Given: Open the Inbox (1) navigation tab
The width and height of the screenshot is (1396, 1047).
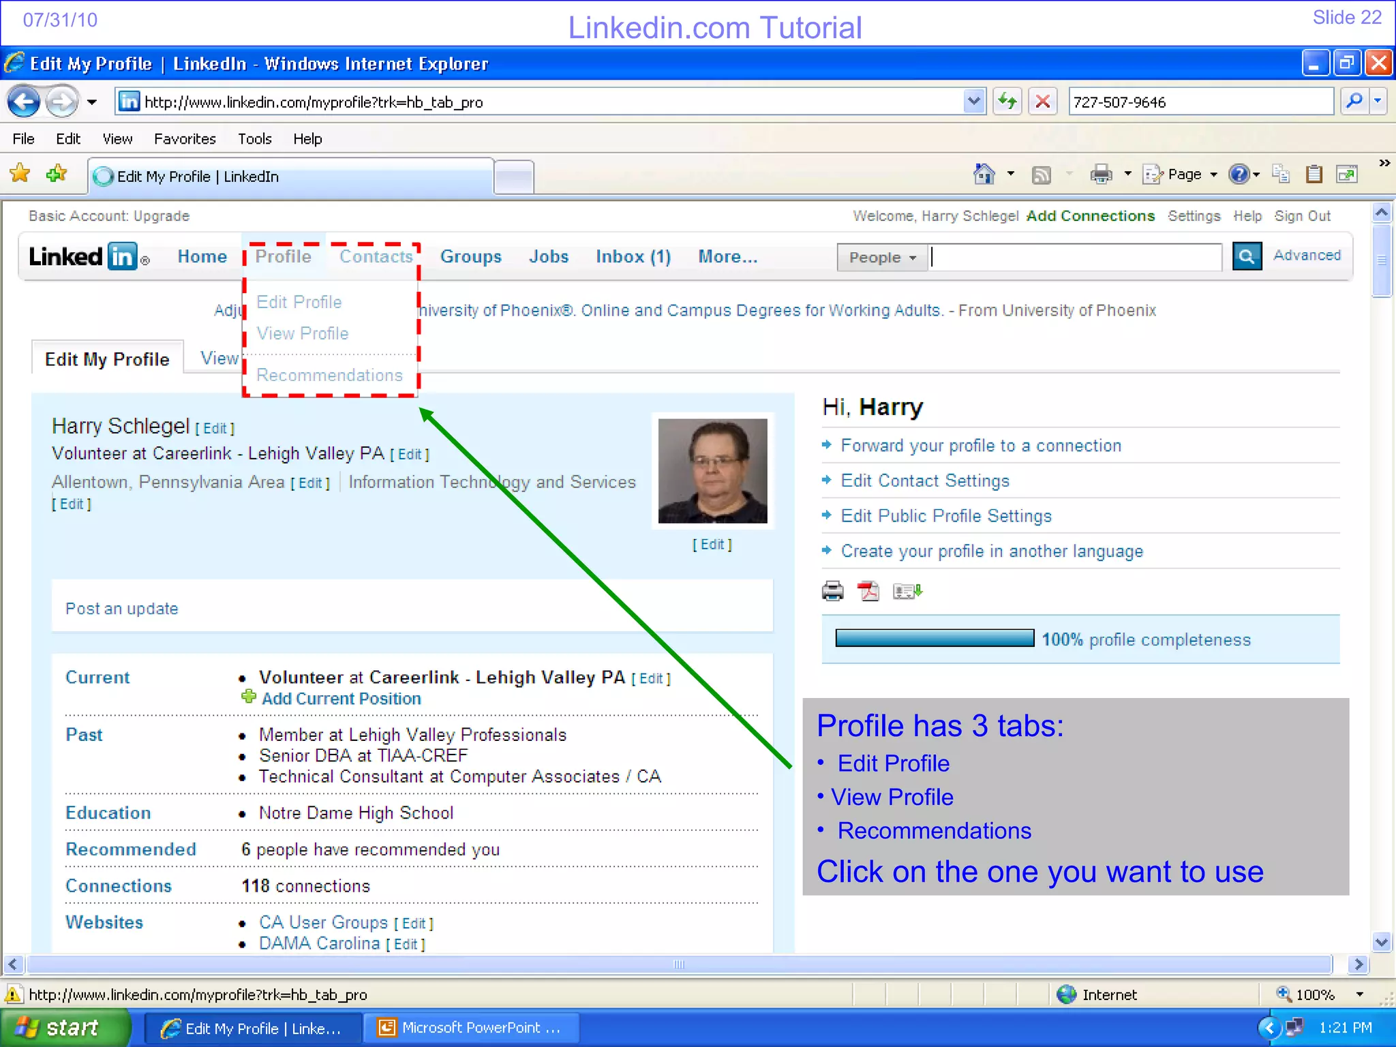Looking at the screenshot, I should [x=633, y=257].
